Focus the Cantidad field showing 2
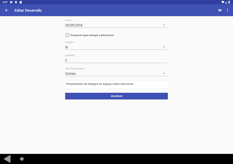 click(x=116, y=60)
